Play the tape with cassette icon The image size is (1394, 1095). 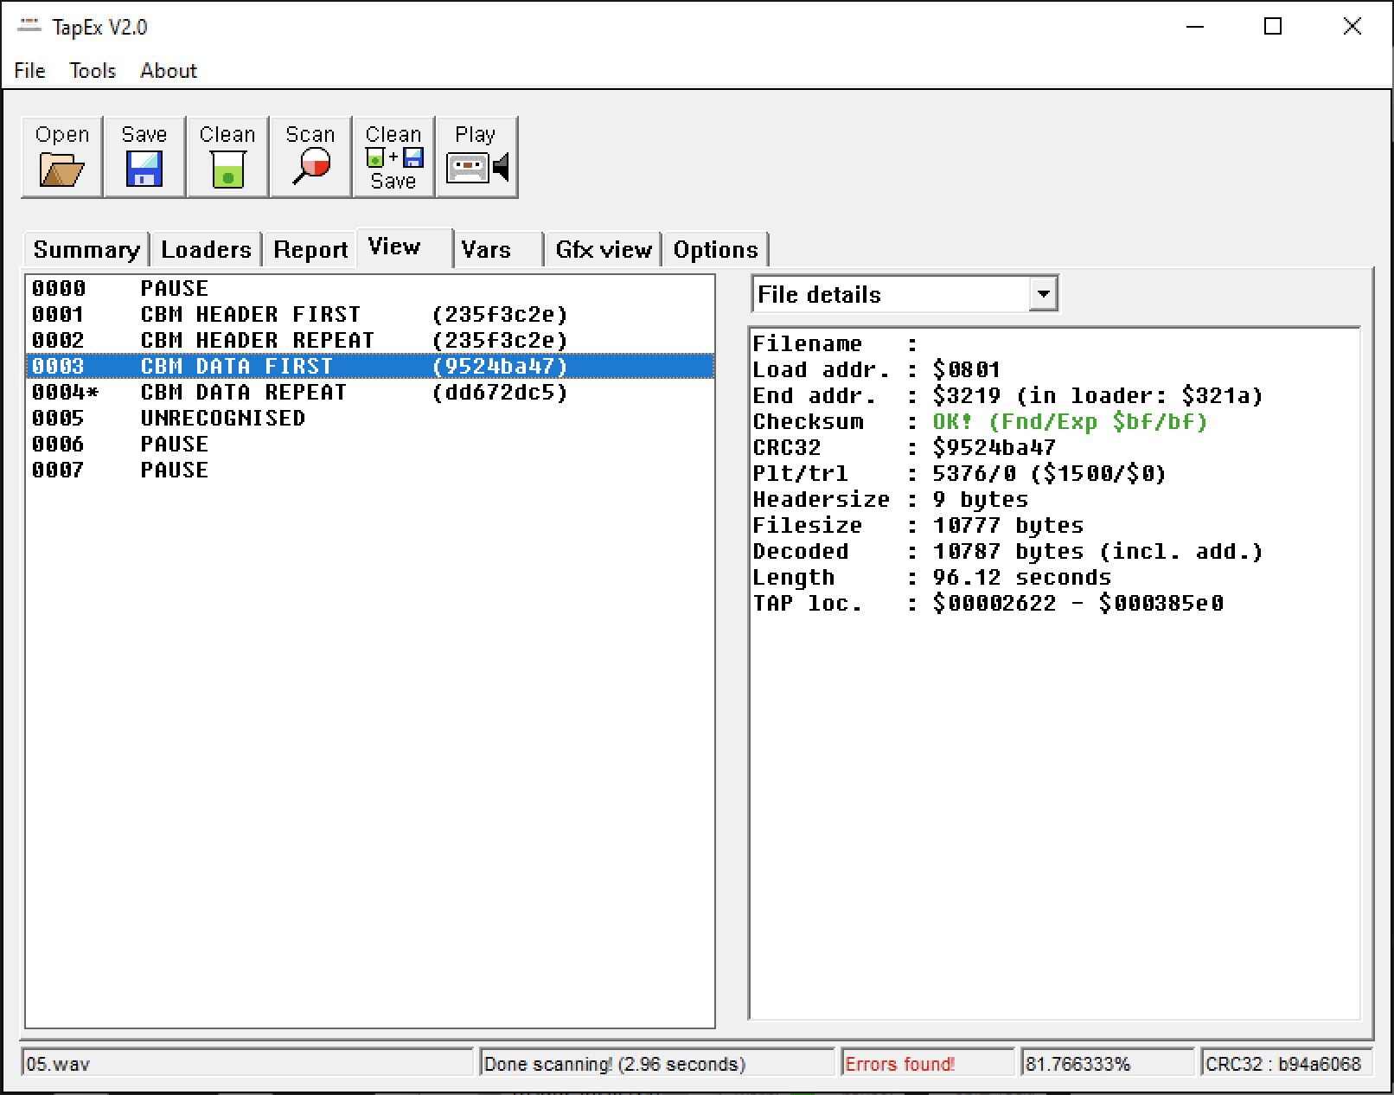[476, 166]
